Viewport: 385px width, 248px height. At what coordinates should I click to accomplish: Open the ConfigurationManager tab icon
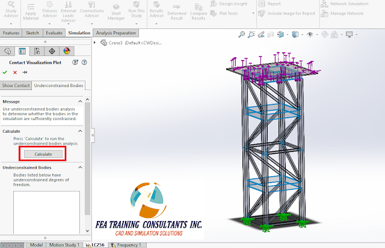[x=37, y=51]
